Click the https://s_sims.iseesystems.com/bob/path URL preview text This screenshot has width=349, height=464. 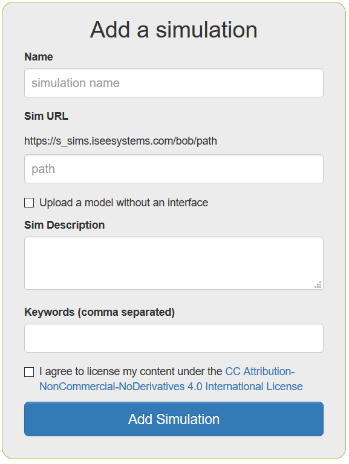click(x=121, y=141)
